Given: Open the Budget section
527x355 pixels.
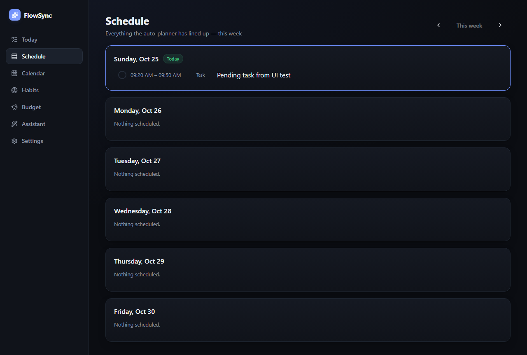Looking at the screenshot, I should click(44, 107).
